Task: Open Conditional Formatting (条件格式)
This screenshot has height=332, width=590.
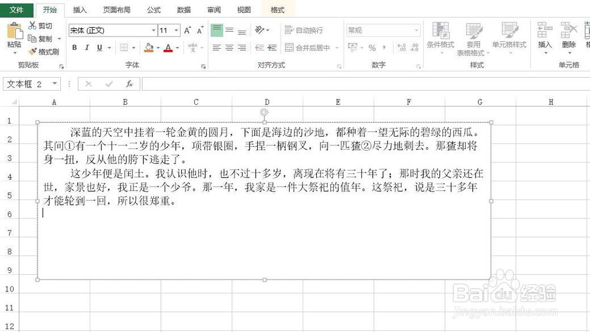Action: [x=440, y=38]
